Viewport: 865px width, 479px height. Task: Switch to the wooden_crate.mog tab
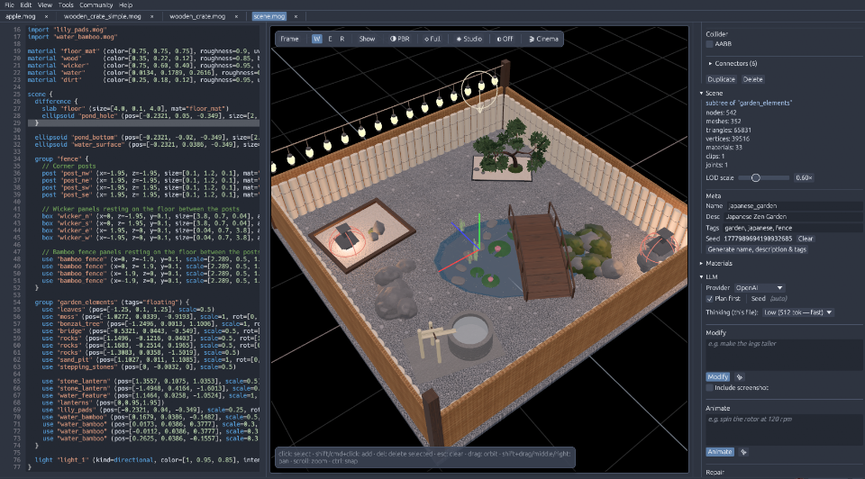click(197, 16)
